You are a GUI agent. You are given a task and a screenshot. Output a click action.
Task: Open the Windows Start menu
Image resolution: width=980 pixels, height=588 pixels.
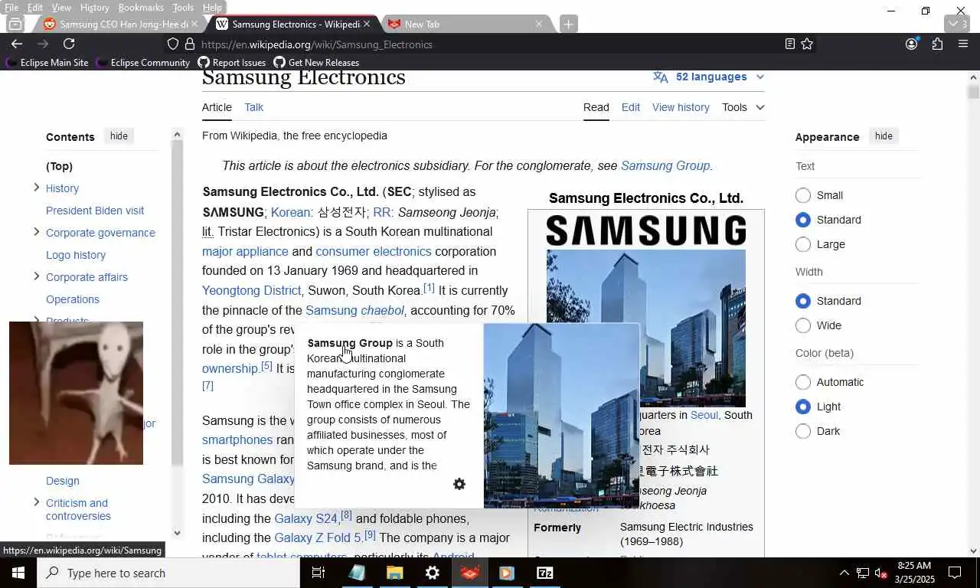pyautogui.click(x=18, y=573)
